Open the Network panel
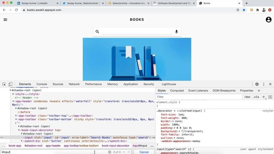Viewport: 274px width, 154px height. click(74, 84)
